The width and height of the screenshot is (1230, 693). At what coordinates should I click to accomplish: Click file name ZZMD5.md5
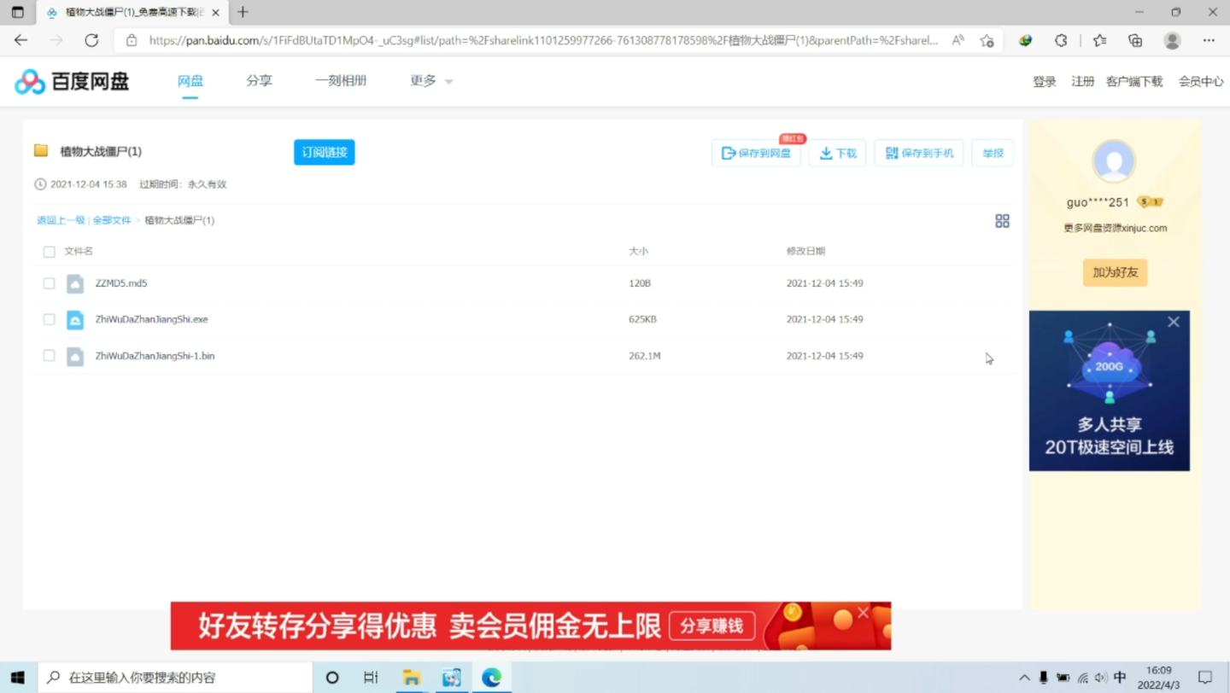coord(121,283)
